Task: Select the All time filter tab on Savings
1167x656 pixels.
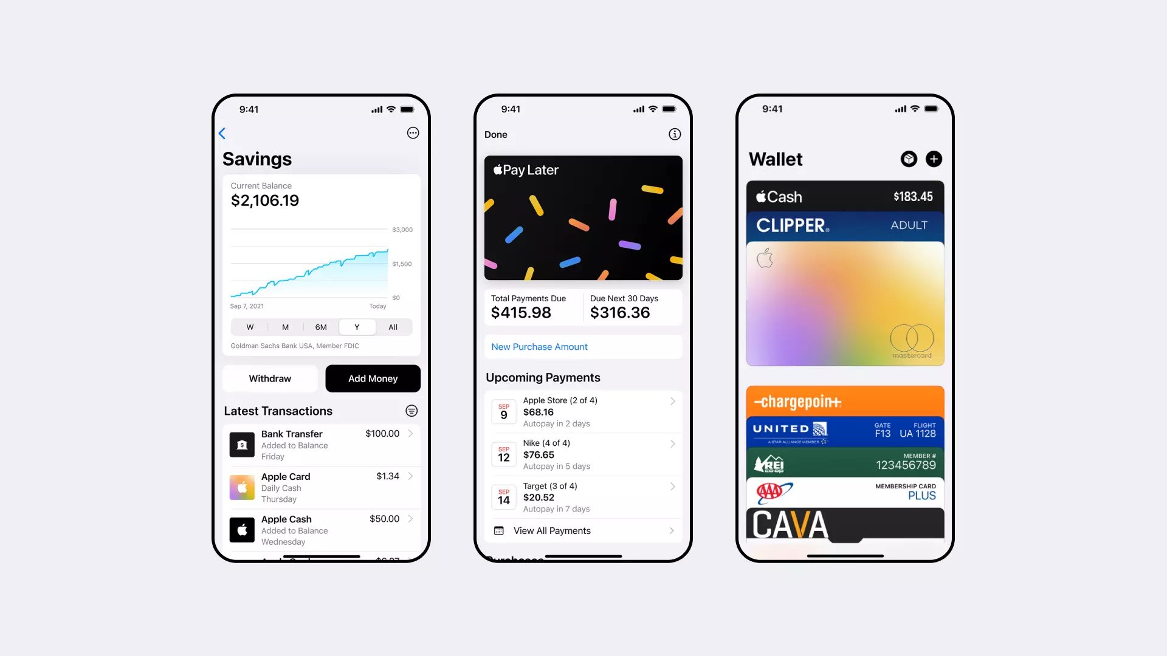Action: click(x=393, y=327)
